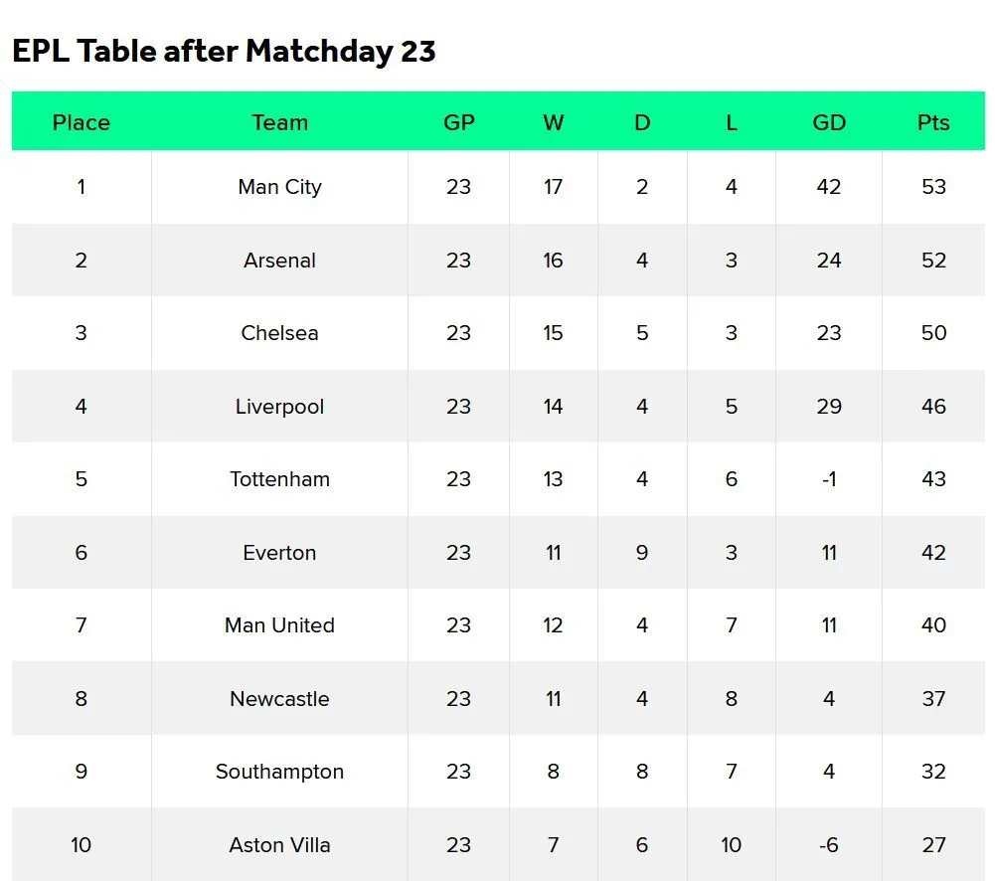Click the Man City team name
The width and height of the screenshot is (995, 881).
[279, 187]
